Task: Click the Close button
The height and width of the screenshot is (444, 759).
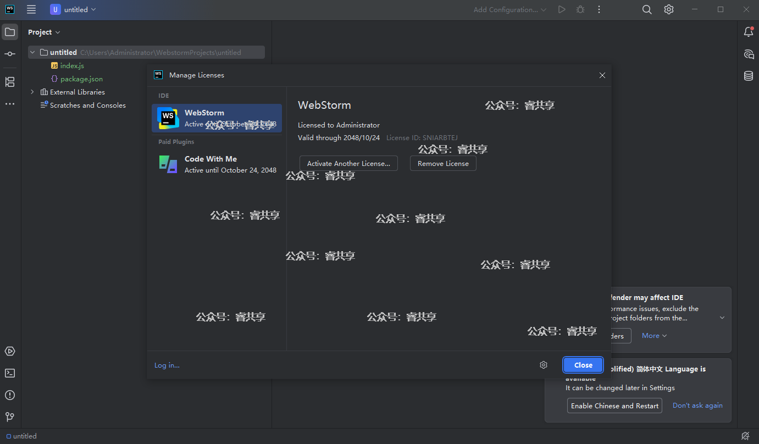Action: [583, 365]
